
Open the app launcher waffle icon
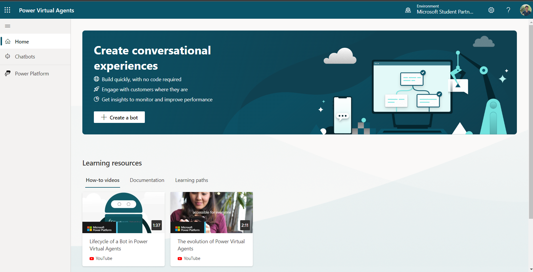point(7,10)
